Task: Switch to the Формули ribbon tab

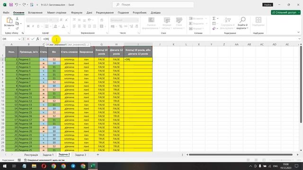Action: [x=77, y=13]
